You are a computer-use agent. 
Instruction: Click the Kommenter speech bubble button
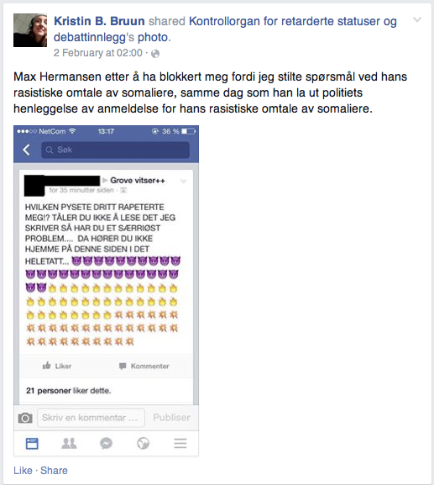pyautogui.click(x=144, y=366)
